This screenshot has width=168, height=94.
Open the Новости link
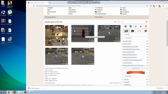[x=71, y=14]
